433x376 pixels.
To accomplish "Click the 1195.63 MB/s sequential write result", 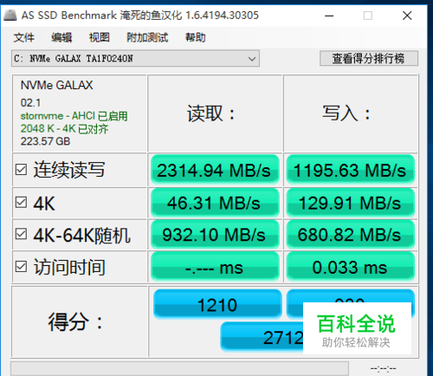I will [351, 170].
